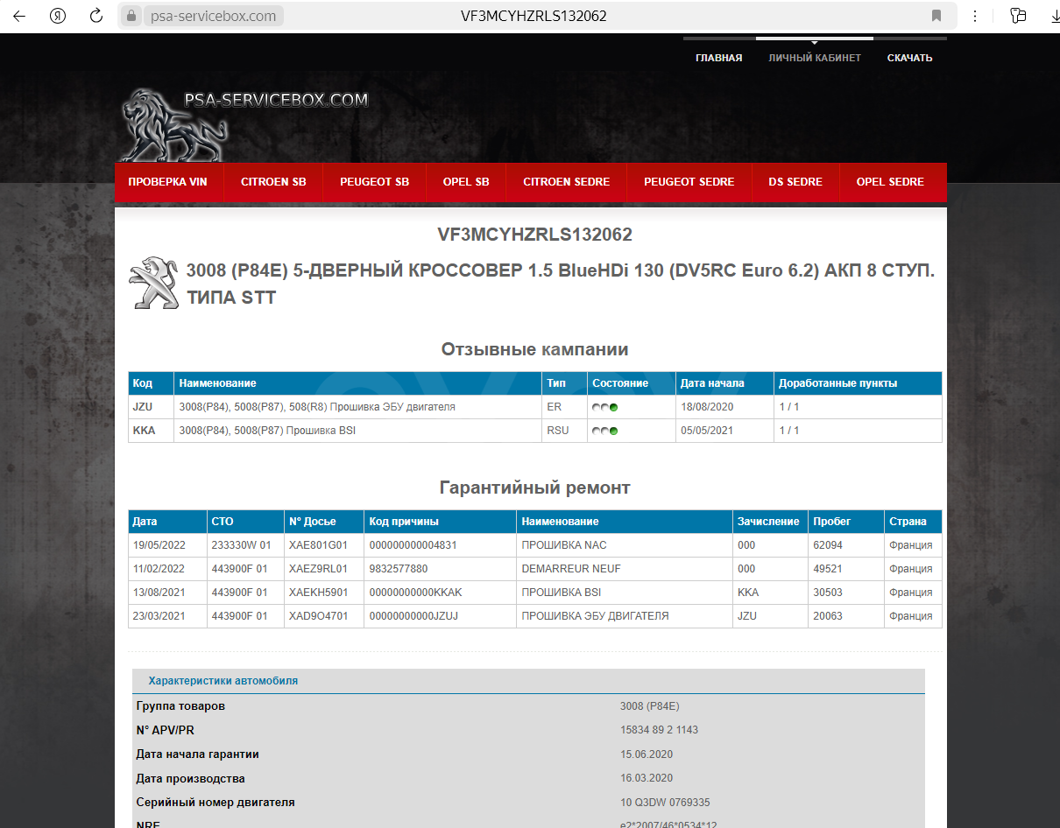Click the browser back arrow
Screen dimensions: 1060x828
tap(19, 16)
